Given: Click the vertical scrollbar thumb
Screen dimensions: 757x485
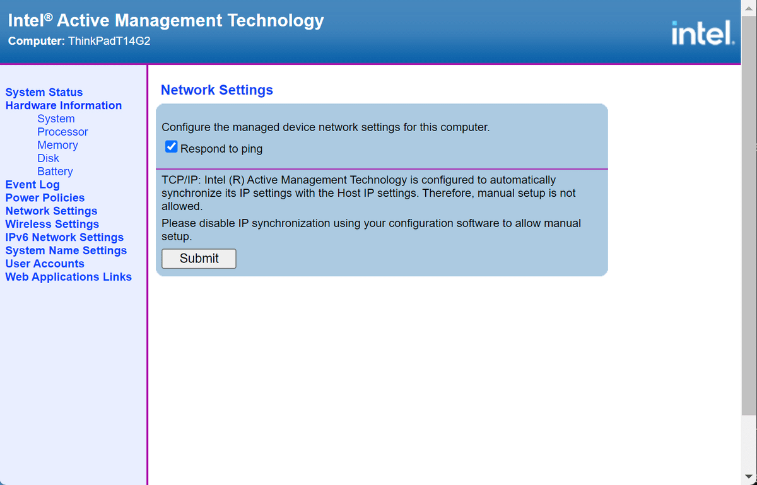Looking at the screenshot, I should (749, 214).
